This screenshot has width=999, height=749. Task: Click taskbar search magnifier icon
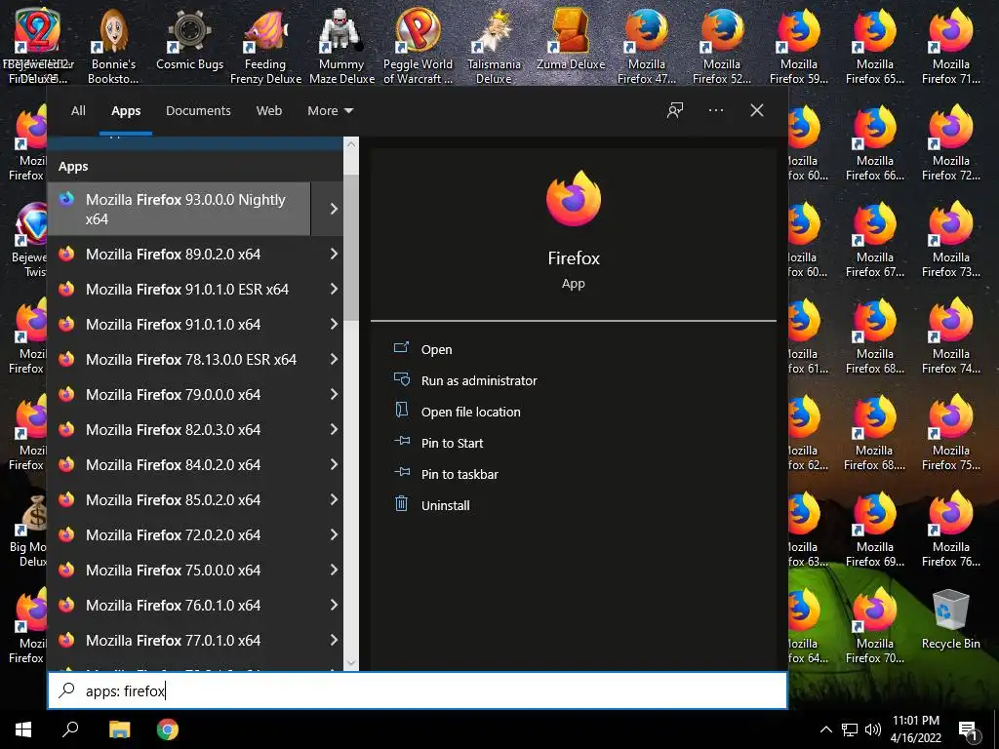(70, 729)
